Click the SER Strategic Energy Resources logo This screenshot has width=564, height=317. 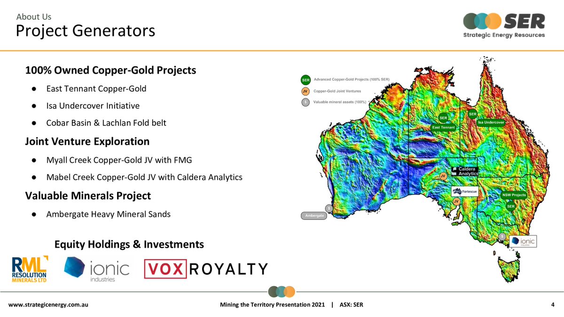pos(504,25)
